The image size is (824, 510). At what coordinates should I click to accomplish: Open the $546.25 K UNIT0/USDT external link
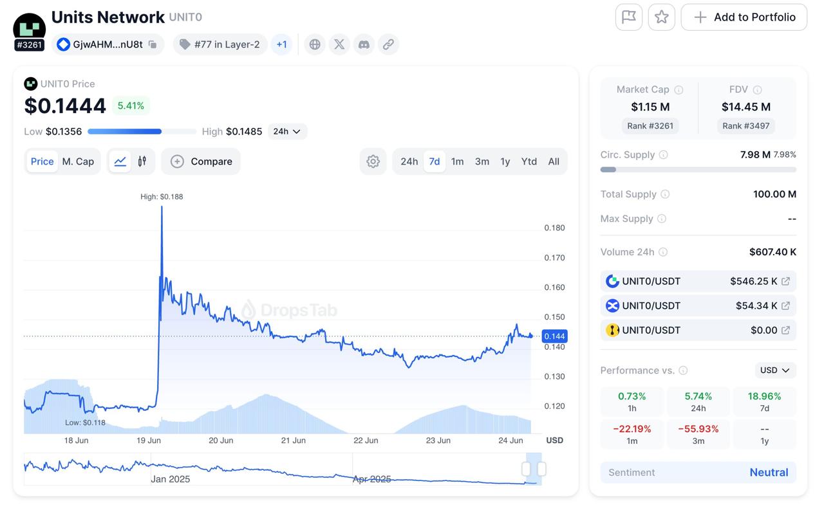click(x=785, y=281)
